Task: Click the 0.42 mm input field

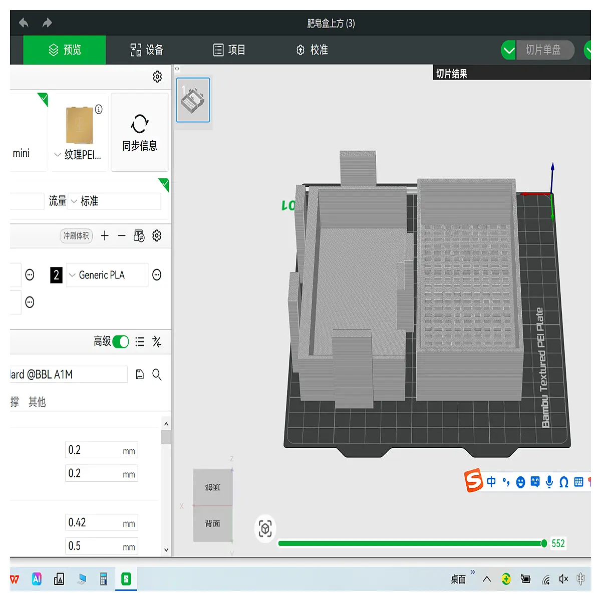Action: pyautogui.click(x=102, y=522)
